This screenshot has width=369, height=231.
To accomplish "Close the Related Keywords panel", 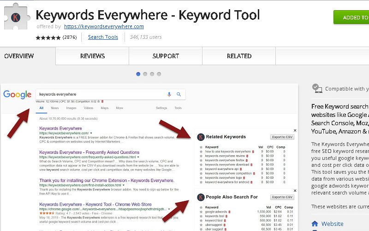I will (x=295, y=131).
